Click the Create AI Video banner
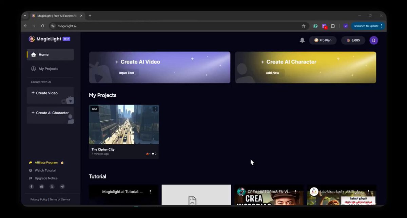The height and width of the screenshot is (218, 407). (160, 67)
